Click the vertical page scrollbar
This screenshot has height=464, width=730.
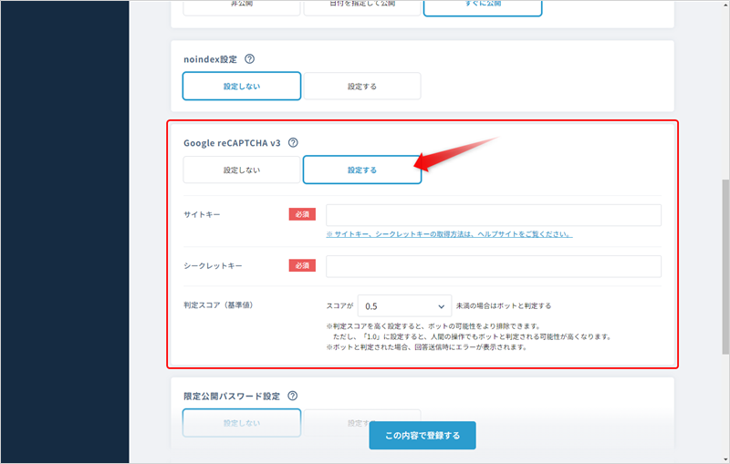(725, 266)
